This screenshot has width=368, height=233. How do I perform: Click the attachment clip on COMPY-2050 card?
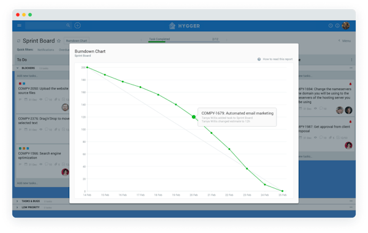click(x=56, y=99)
